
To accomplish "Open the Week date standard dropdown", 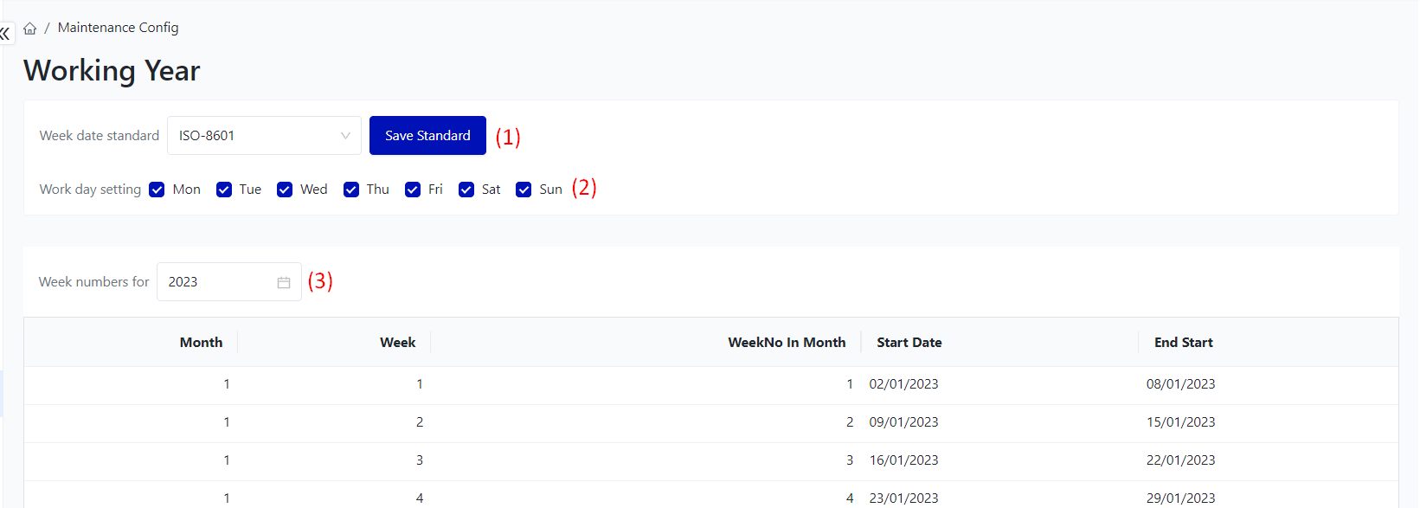I will click(x=263, y=136).
